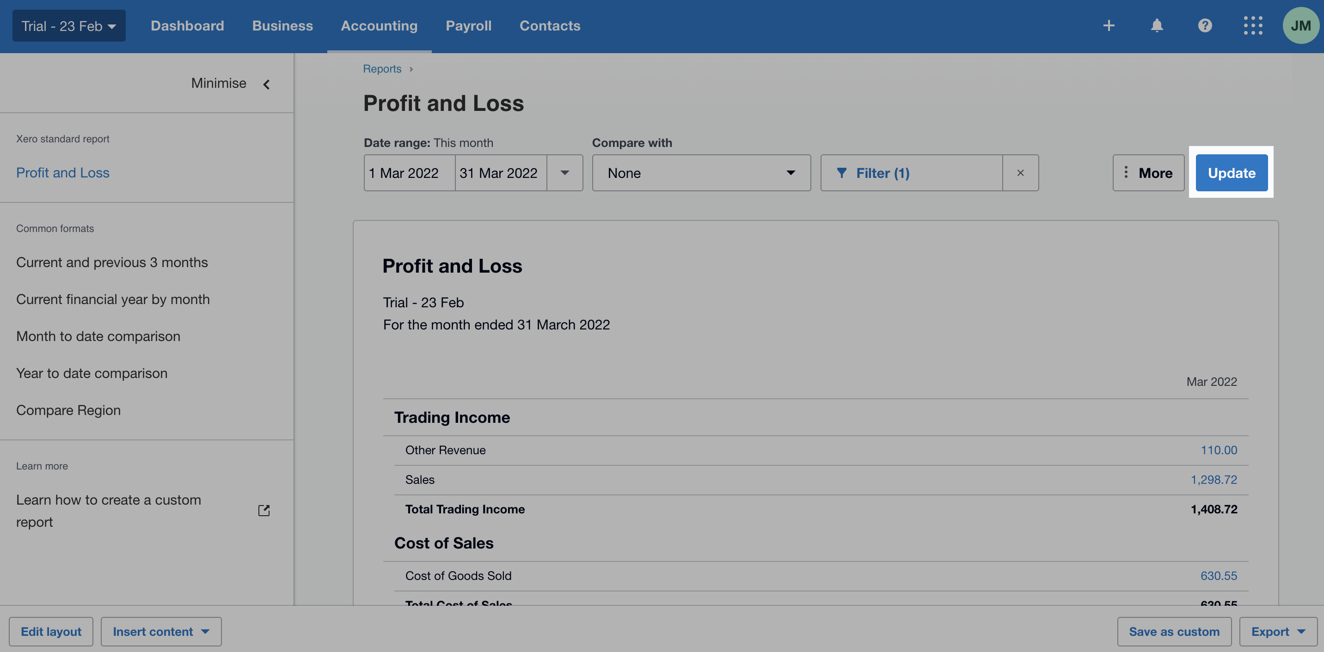Click the Cost of Goods Sold label
1324x652 pixels.
point(458,576)
